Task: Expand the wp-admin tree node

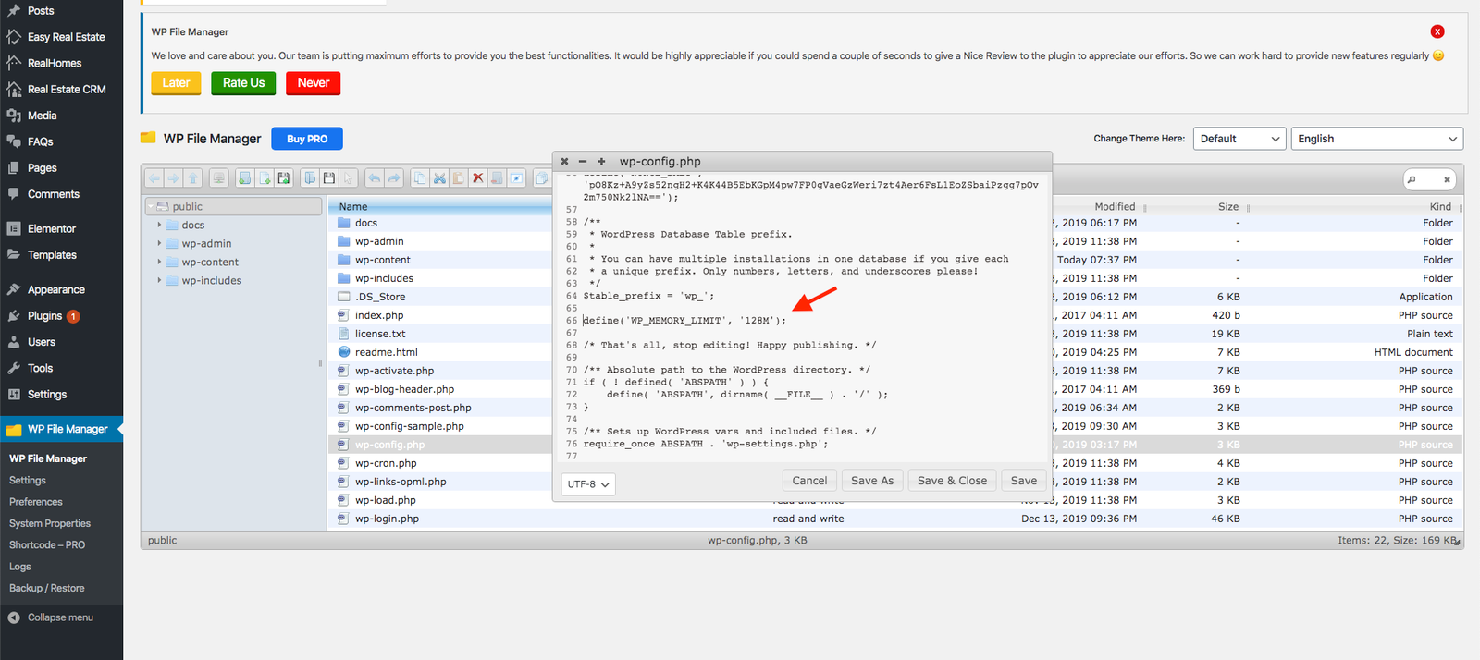Action: pyautogui.click(x=159, y=243)
